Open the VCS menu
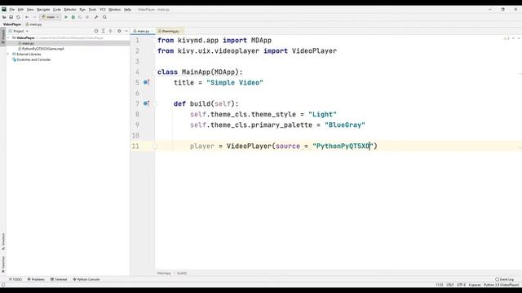 click(103, 10)
